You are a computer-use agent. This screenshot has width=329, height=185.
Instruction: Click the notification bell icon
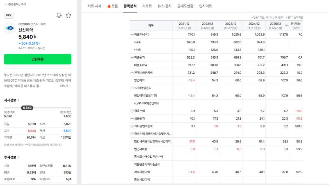59,15
